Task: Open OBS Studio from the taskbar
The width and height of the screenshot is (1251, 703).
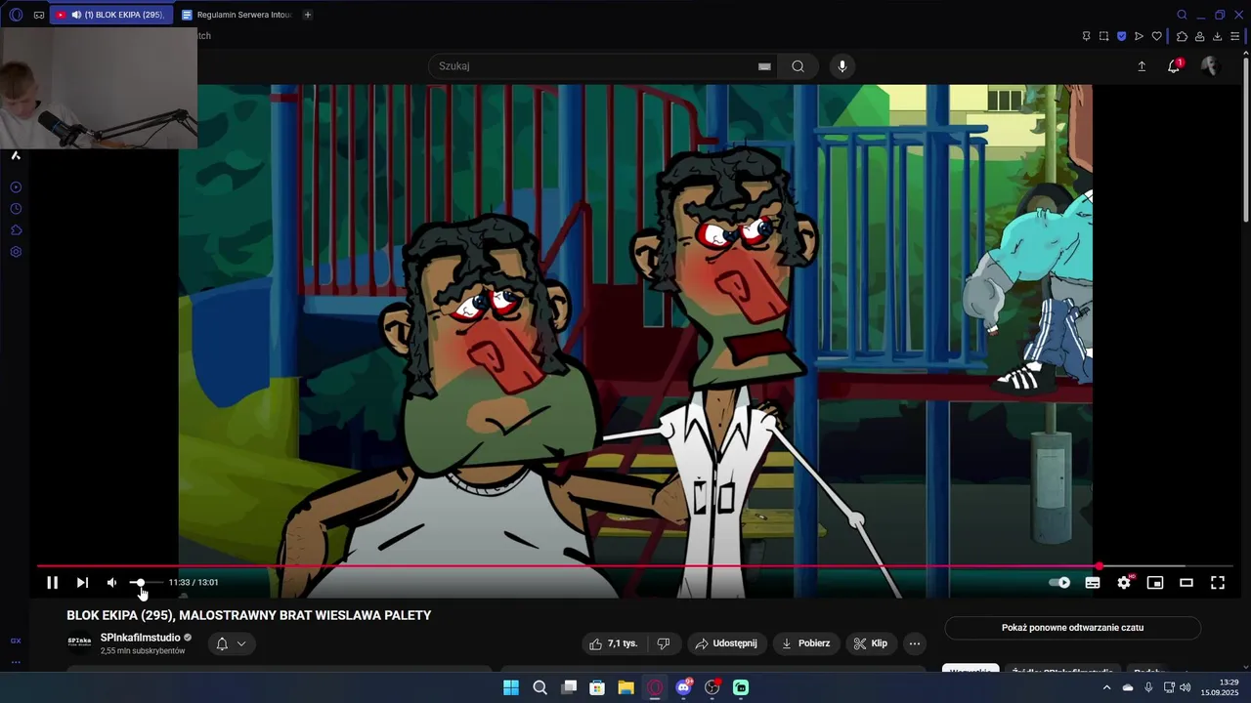Action: 712,687
